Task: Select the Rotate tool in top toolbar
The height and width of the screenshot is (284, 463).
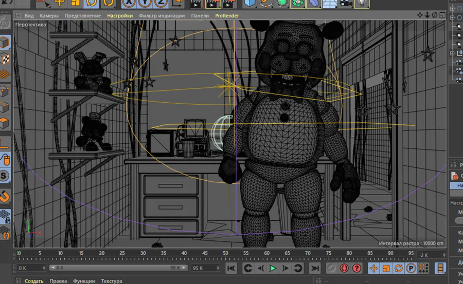Action: [x=91, y=3]
